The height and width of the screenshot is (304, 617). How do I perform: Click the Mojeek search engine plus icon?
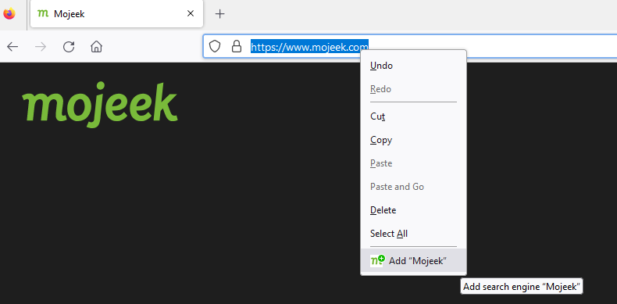pyautogui.click(x=378, y=261)
